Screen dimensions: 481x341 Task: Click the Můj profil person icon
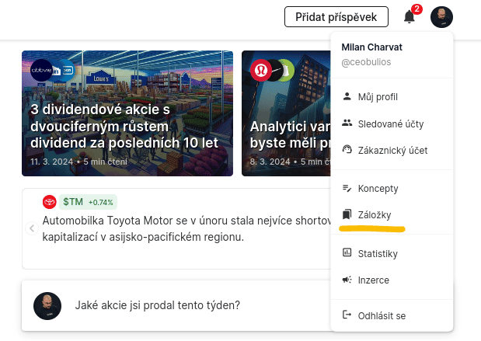pyautogui.click(x=347, y=97)
